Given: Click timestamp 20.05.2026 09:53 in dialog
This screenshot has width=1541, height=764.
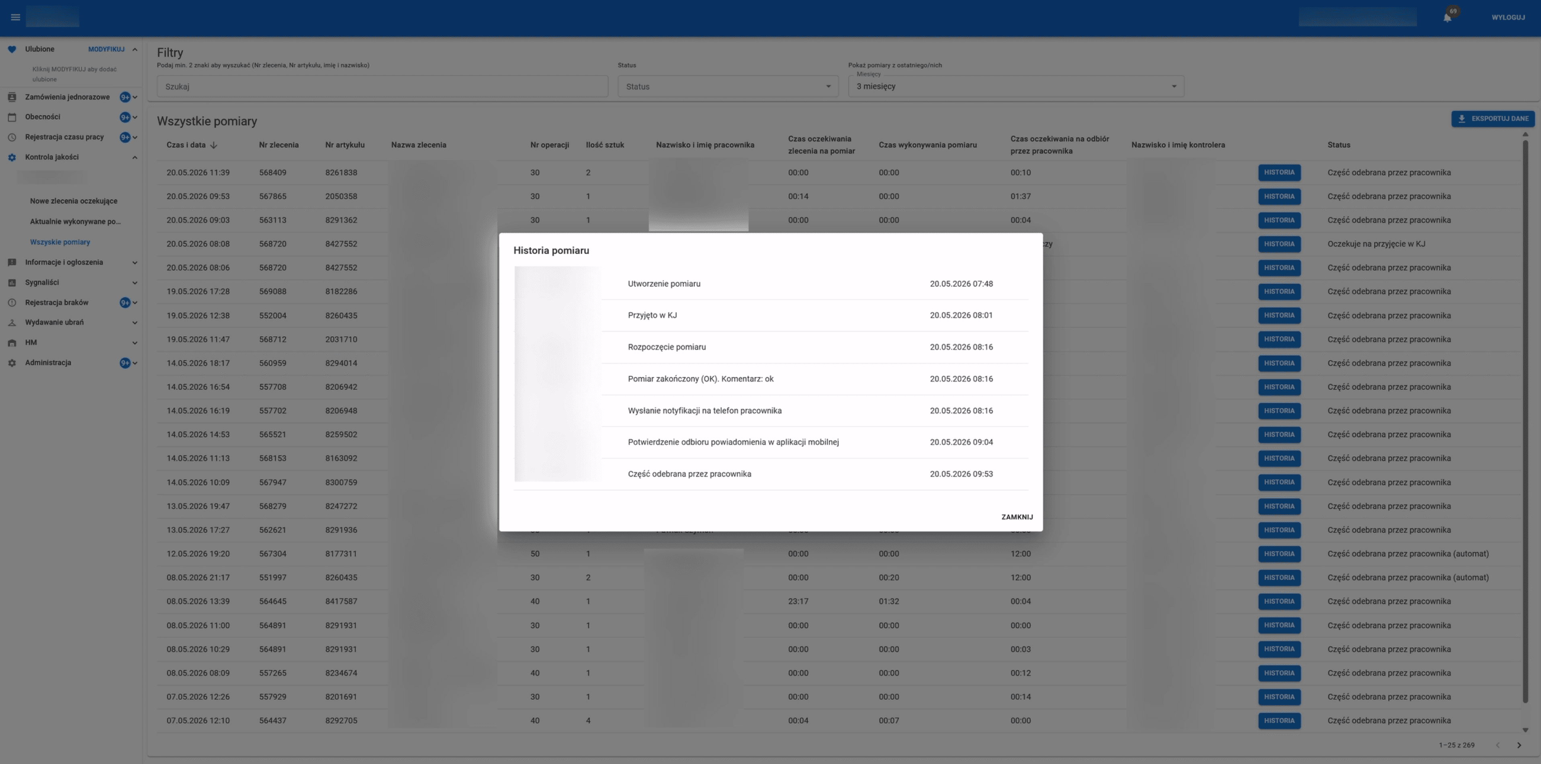Looking at the screenshot, I should tap(961, 474).
